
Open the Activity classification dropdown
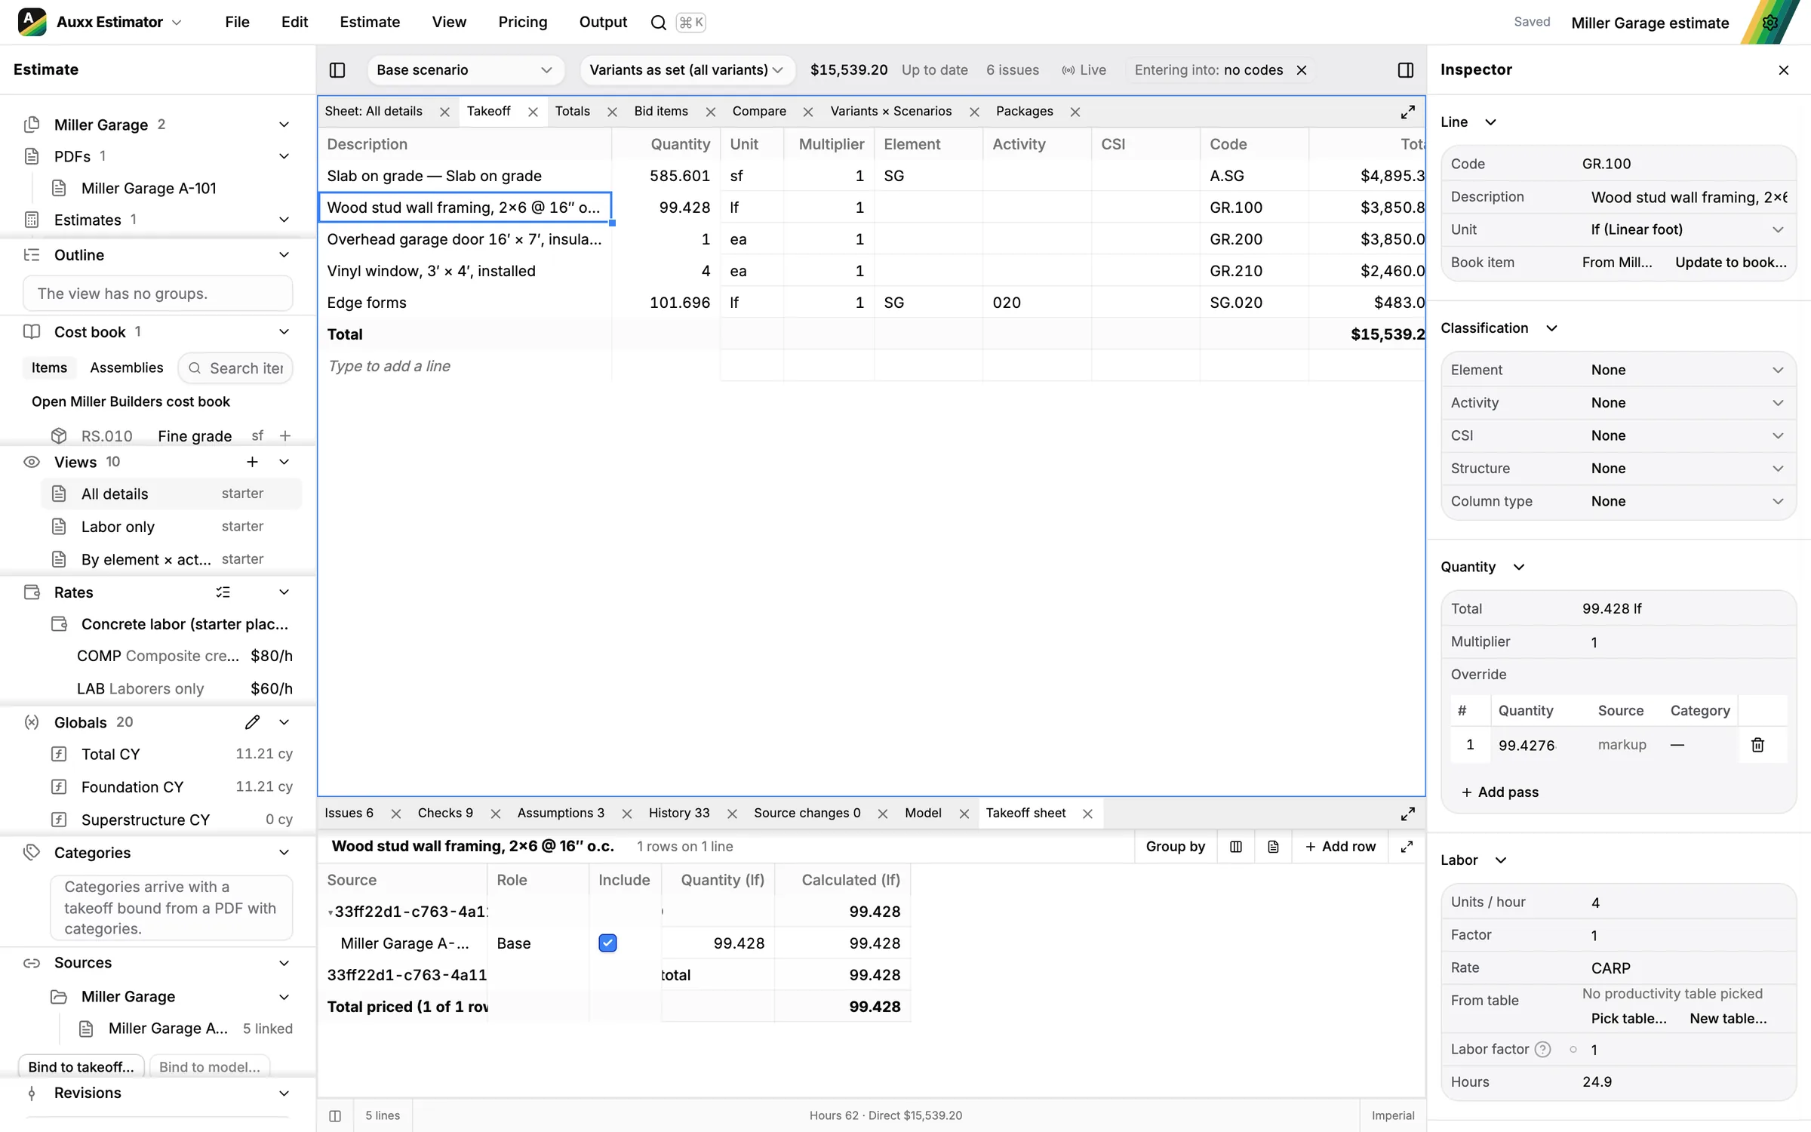(x=1687, y=403)
